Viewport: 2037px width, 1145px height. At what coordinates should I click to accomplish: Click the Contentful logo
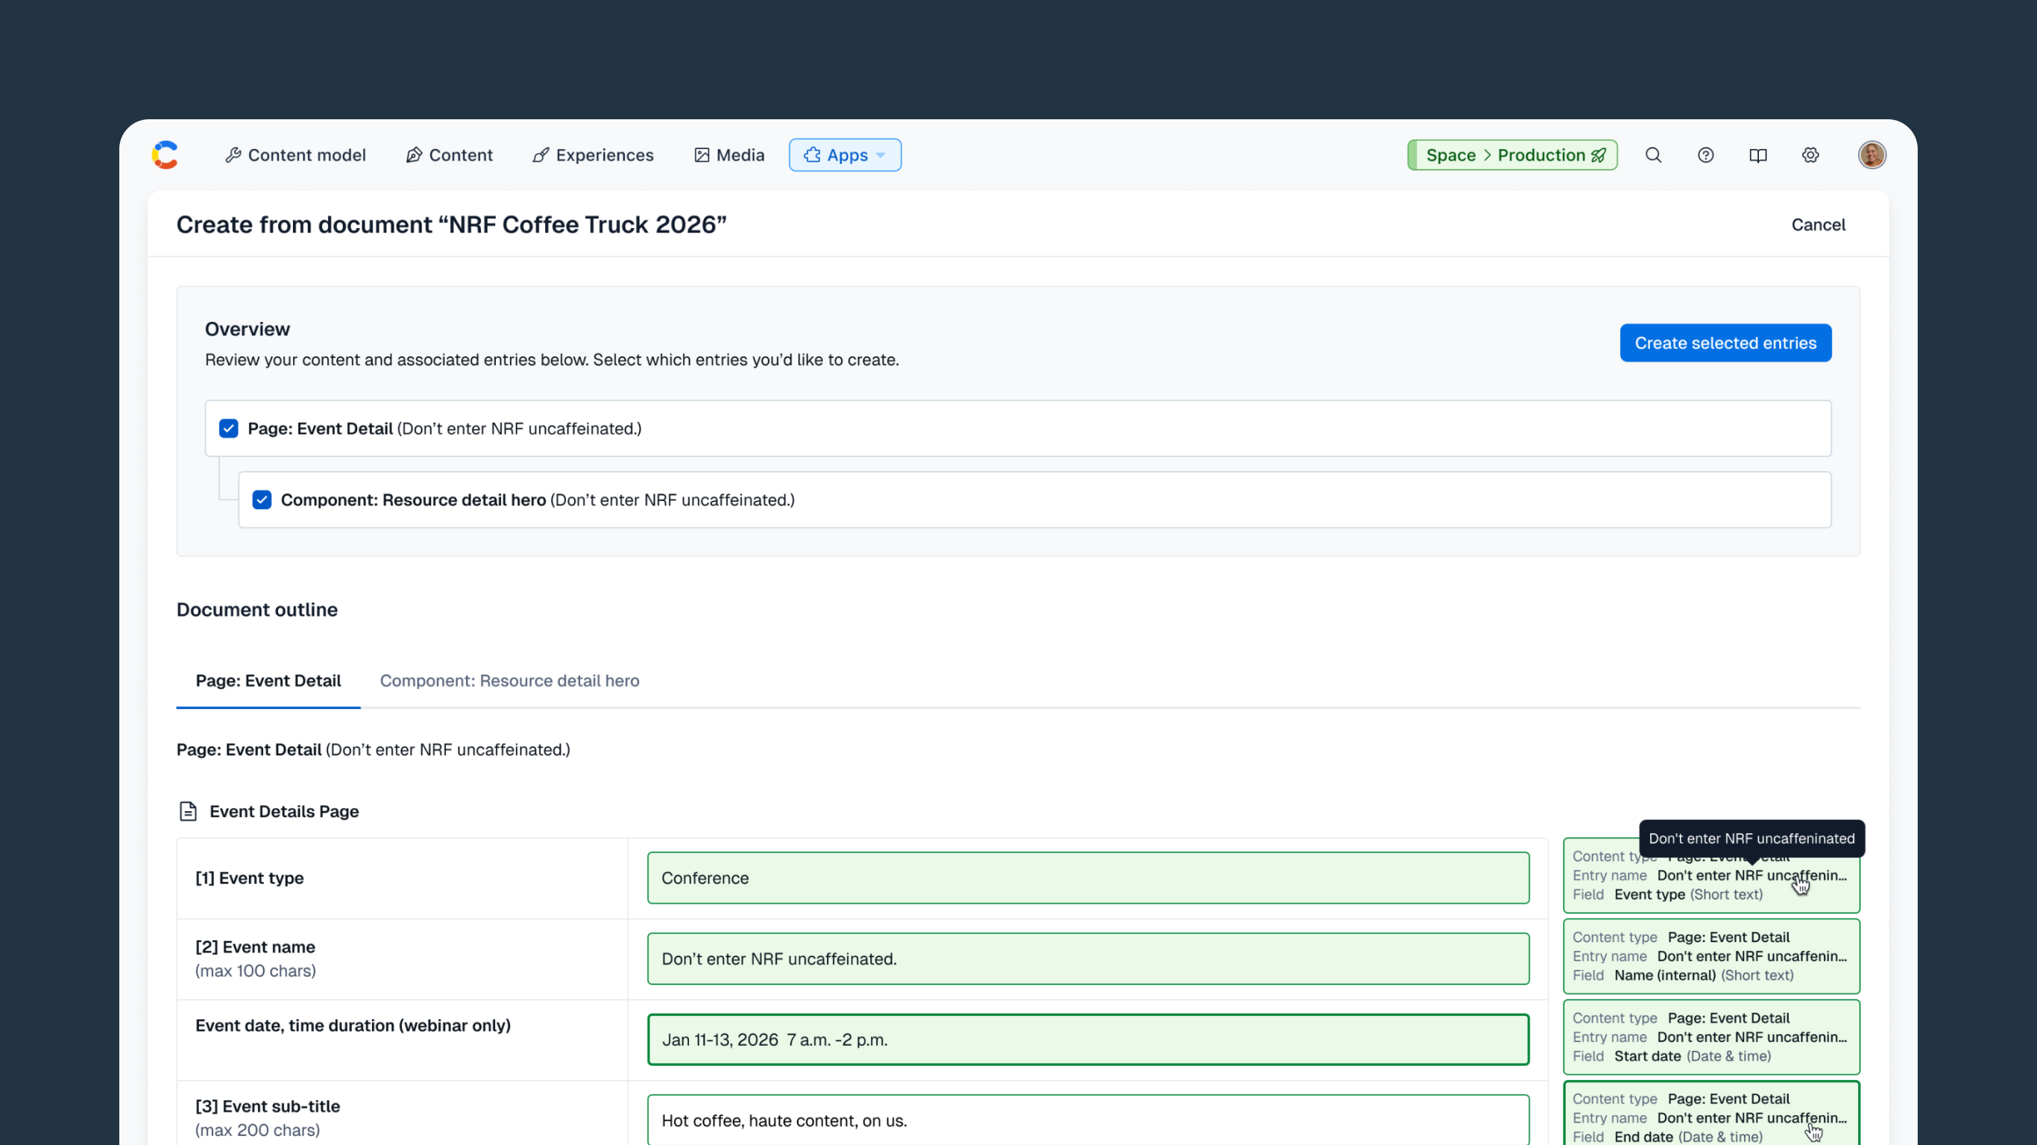pyautogui.click(x=165, y=154)
